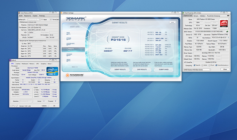Click the CPU-Z title bar icon

pos(10,60)
